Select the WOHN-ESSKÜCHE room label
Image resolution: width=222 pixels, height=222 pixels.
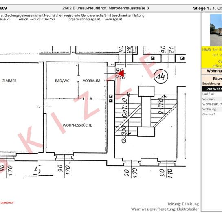(77, 125)
